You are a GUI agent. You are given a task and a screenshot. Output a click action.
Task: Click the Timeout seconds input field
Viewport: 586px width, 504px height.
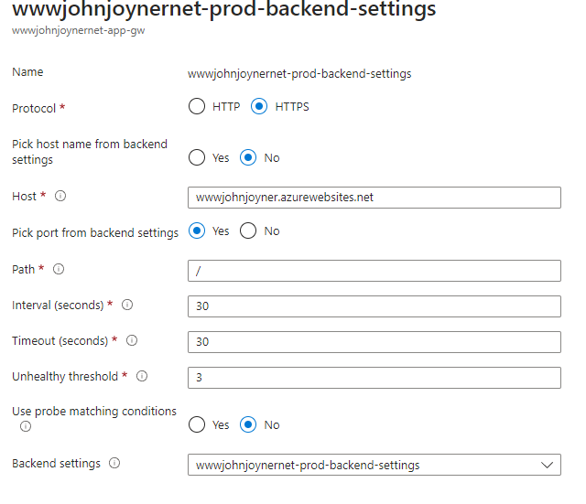[374, 341]
